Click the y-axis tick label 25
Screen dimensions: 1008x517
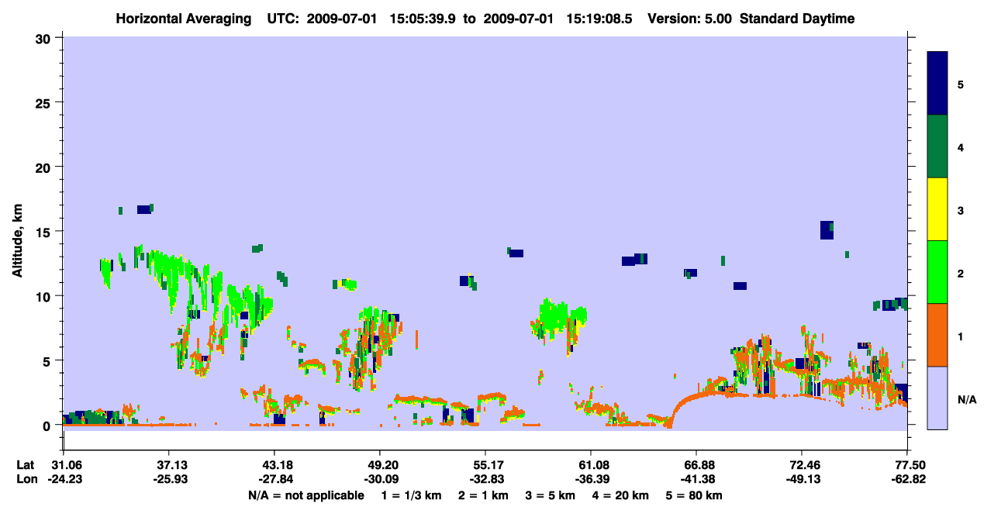[x=45, y=102]
